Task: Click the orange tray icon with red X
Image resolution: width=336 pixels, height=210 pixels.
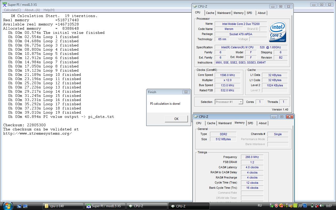Action: [281, 206]
